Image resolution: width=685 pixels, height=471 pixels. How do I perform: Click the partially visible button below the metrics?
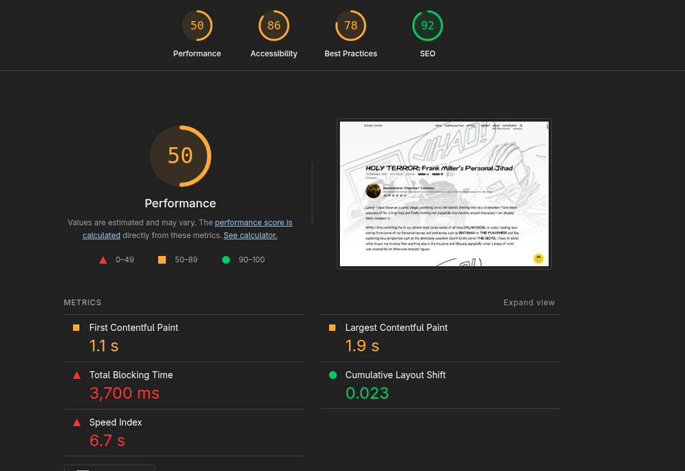coord(109,468)
